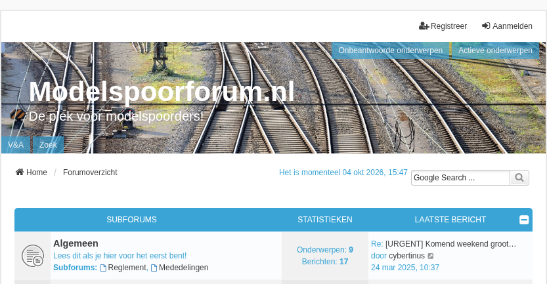The width and height of the screenshot is (547, 284).
Task: Click 'De plek voor modelspoorders!' tagline
Action: tap(116, 116)
